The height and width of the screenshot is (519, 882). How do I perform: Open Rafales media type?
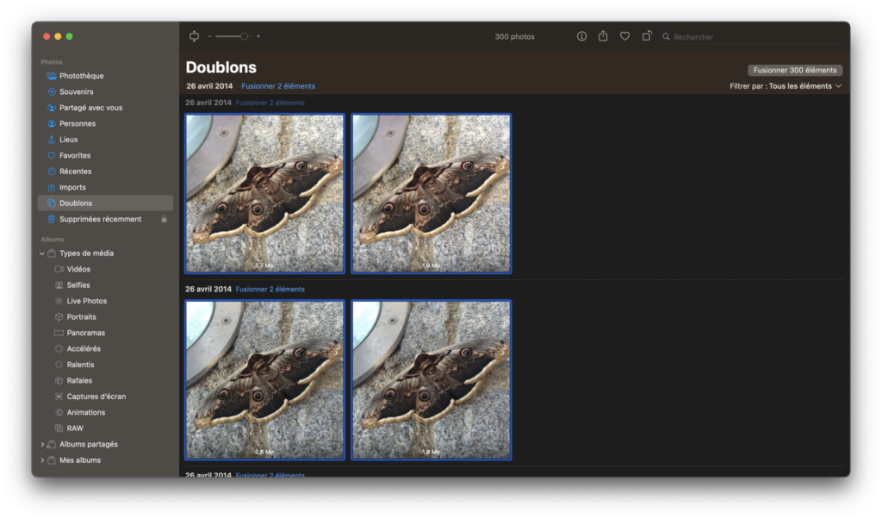105,380
